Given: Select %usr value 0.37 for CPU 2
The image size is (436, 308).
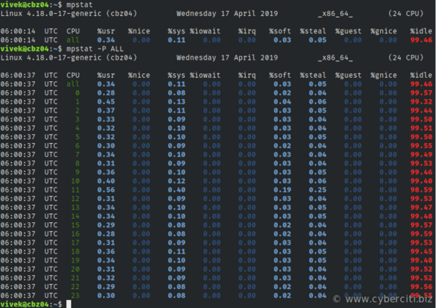Looking at the screenshot, I should [106, 110].
